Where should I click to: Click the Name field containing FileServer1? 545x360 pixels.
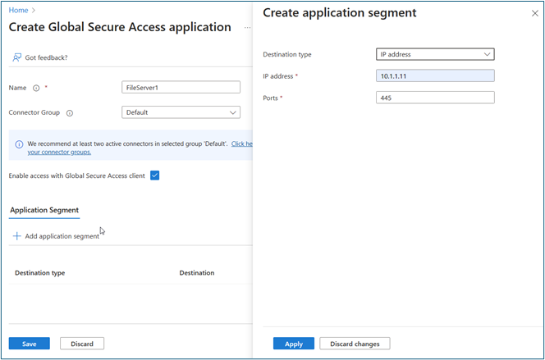[181, 88]
